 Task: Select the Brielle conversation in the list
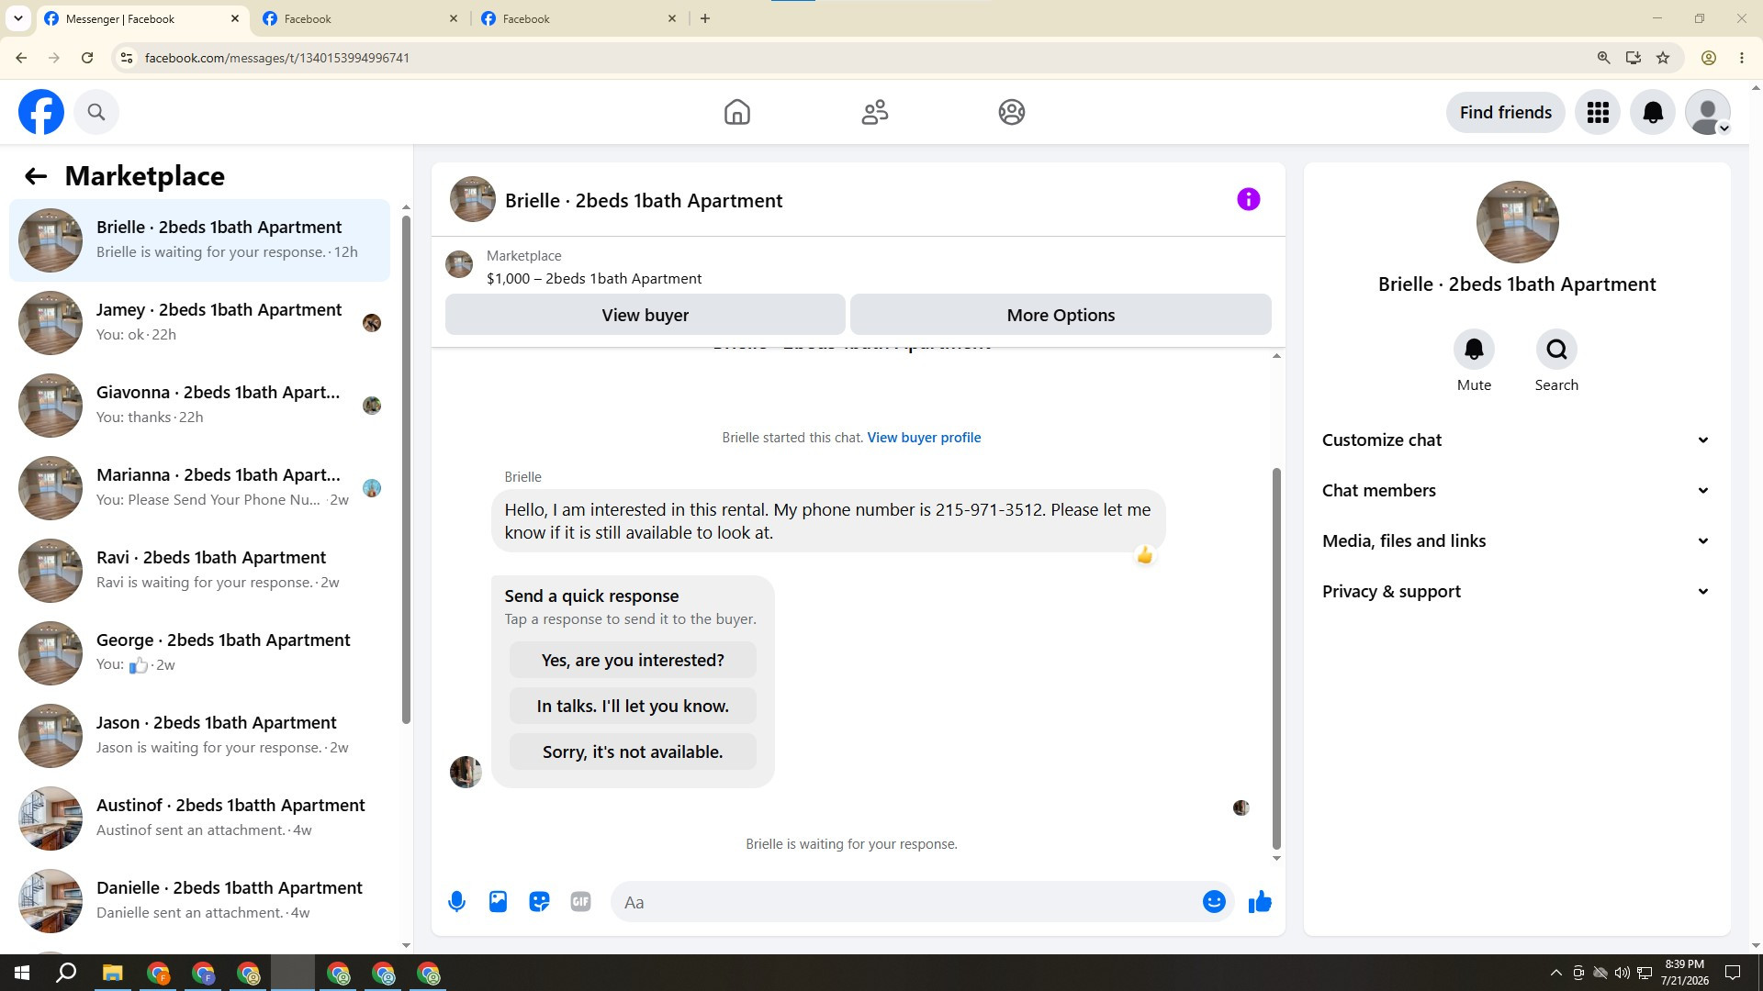(199, 239)
